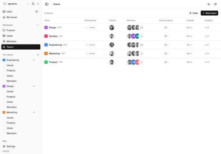Open active projects icon for Design row
The height and width of the screenshot is (154, 221).
(165, 27)
